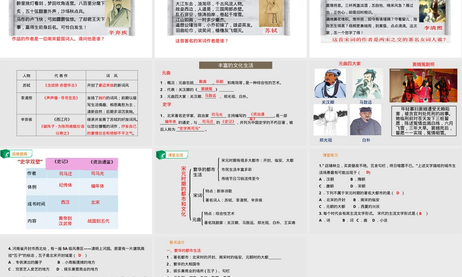The image size is (462, 277).
Task: Open the slide with question 4 about 瓦子
Action: pyautogui.click(x=76, y=257)
